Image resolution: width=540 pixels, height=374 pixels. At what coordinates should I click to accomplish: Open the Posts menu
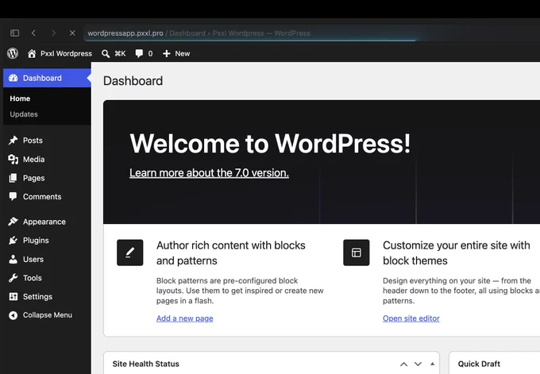pyautogui.click(x=47, y=141)
